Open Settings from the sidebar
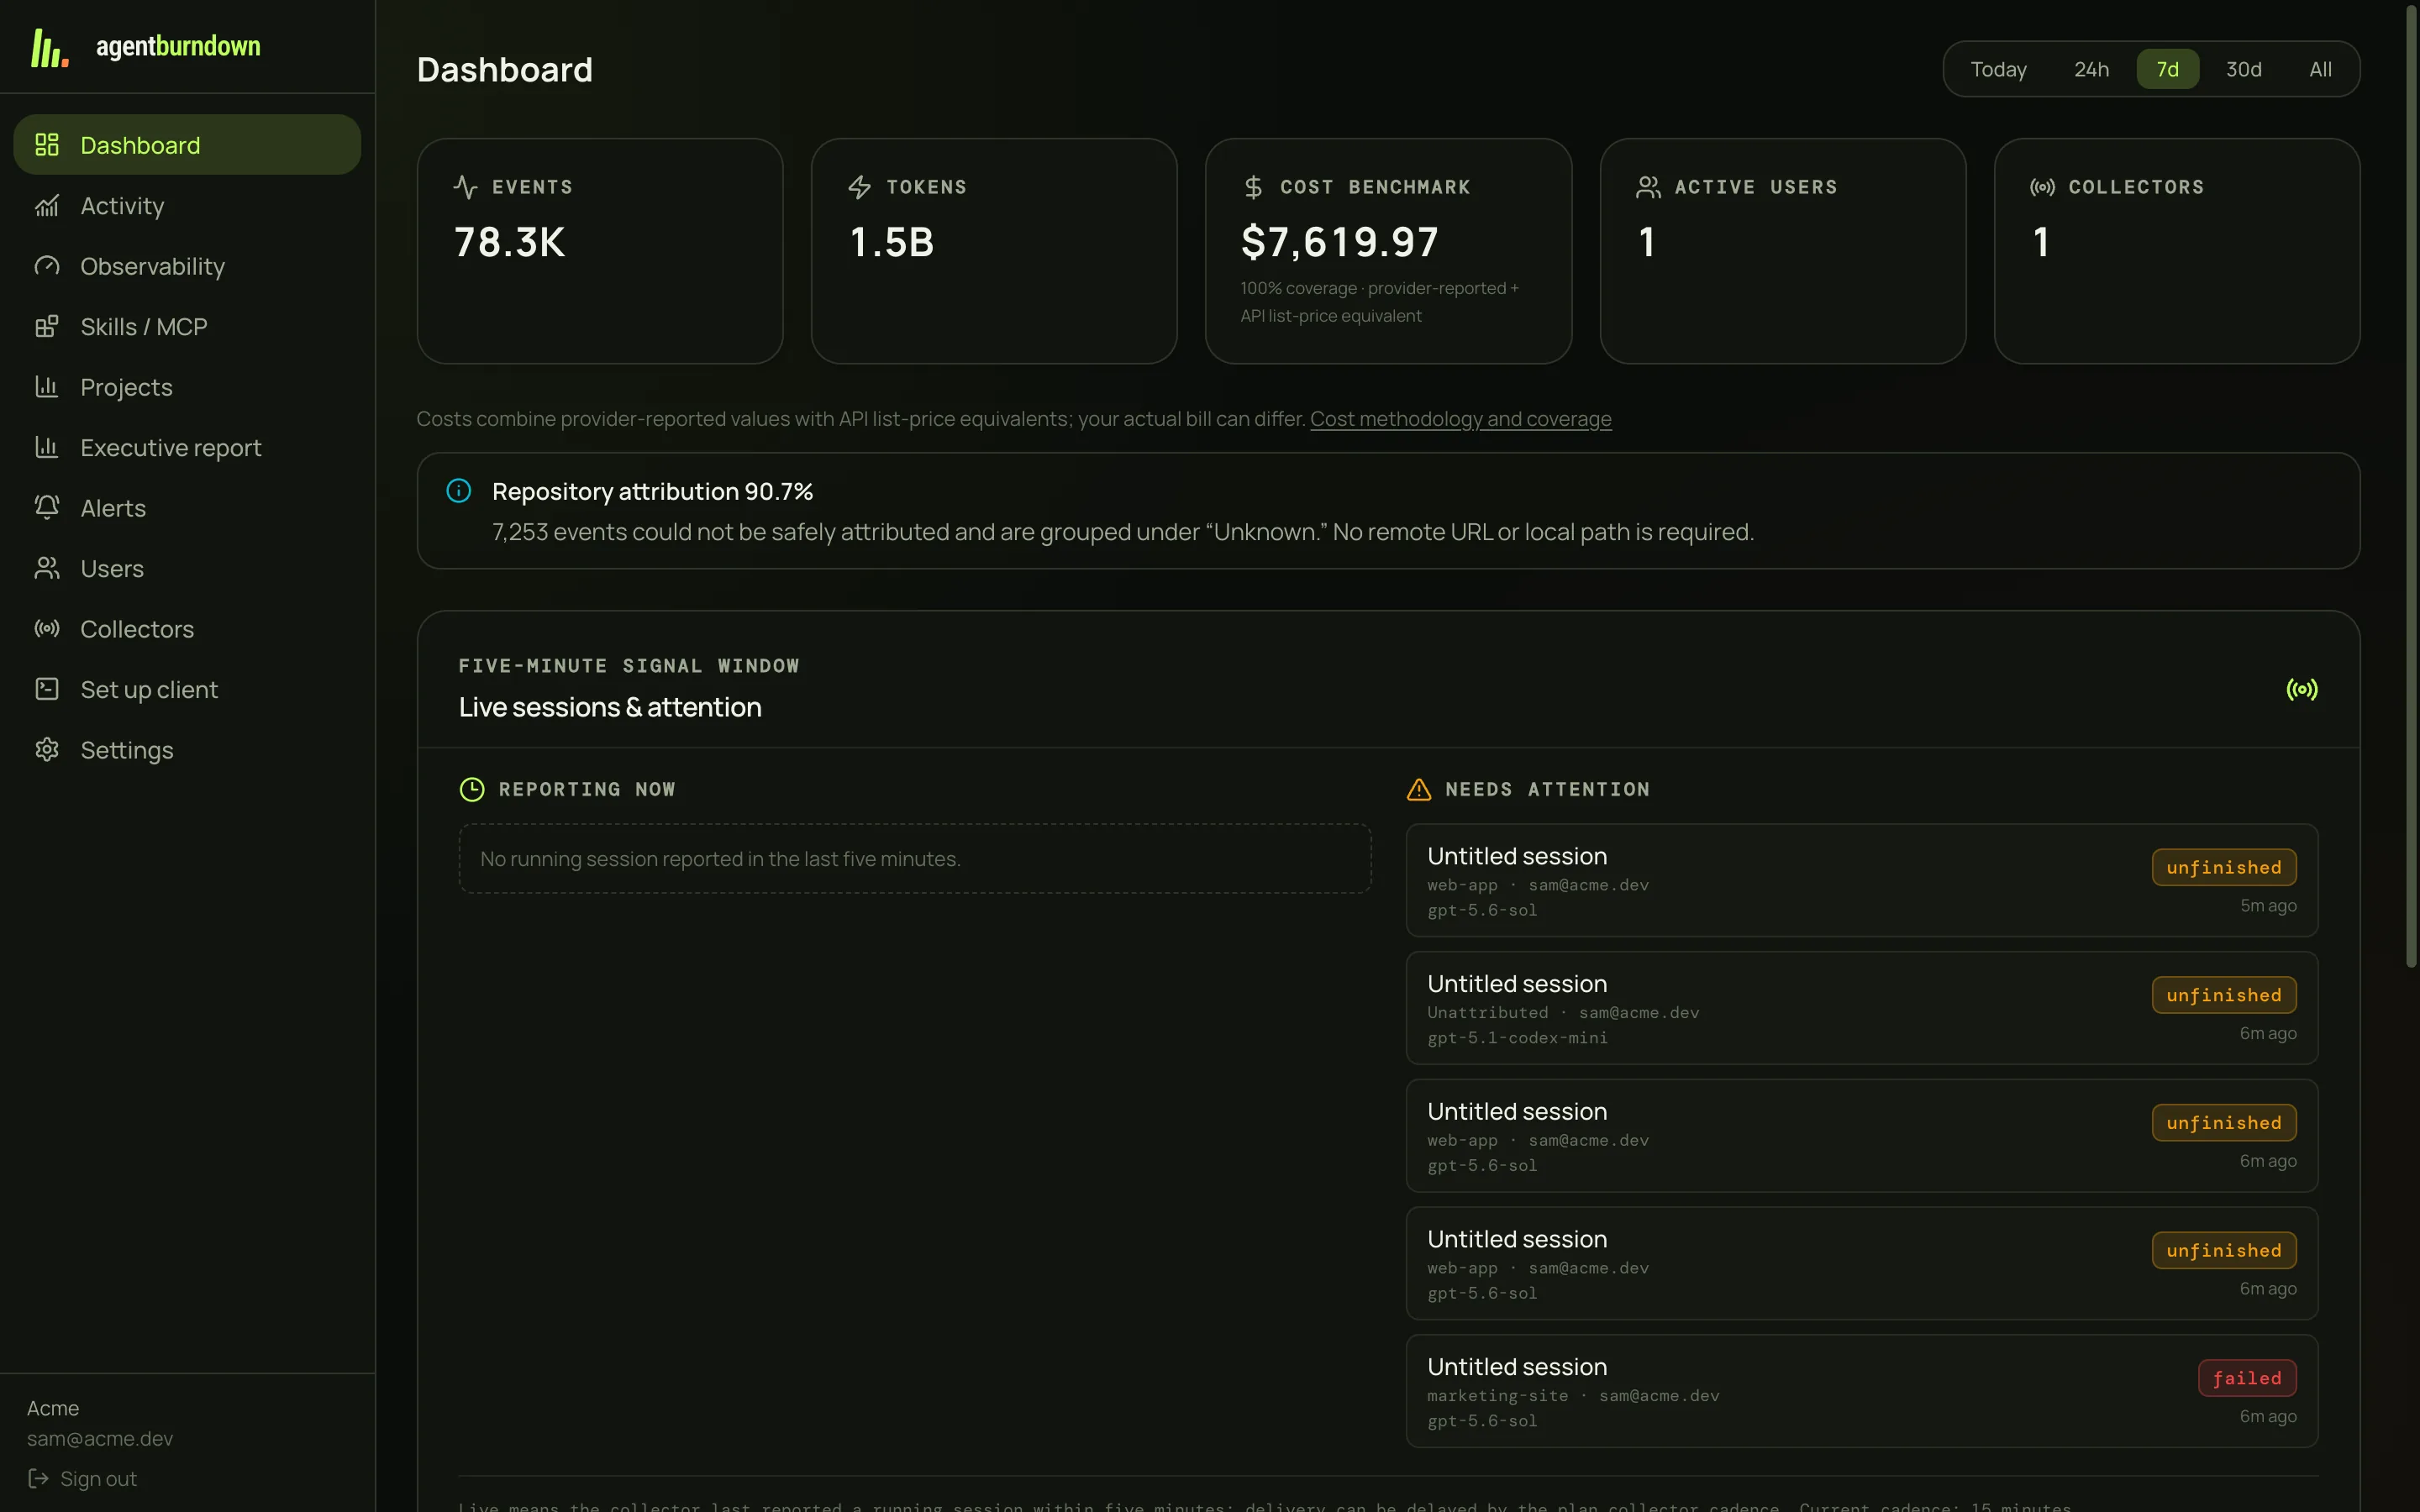The height and width of the screenshot is (1512, 2420). pyautogui.click(x=187, y=750)
